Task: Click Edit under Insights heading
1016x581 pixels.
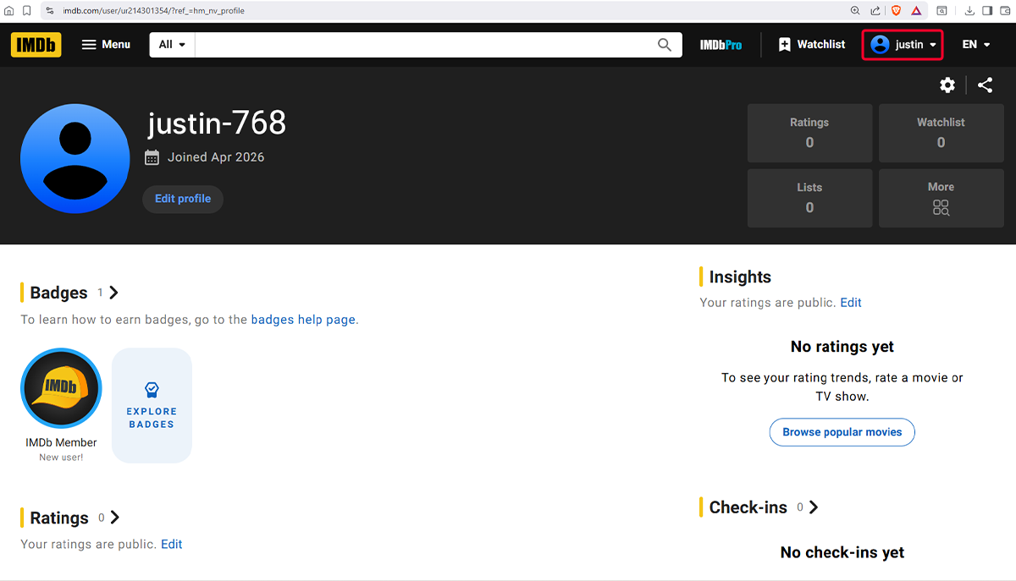Action: tap(851, 302)
